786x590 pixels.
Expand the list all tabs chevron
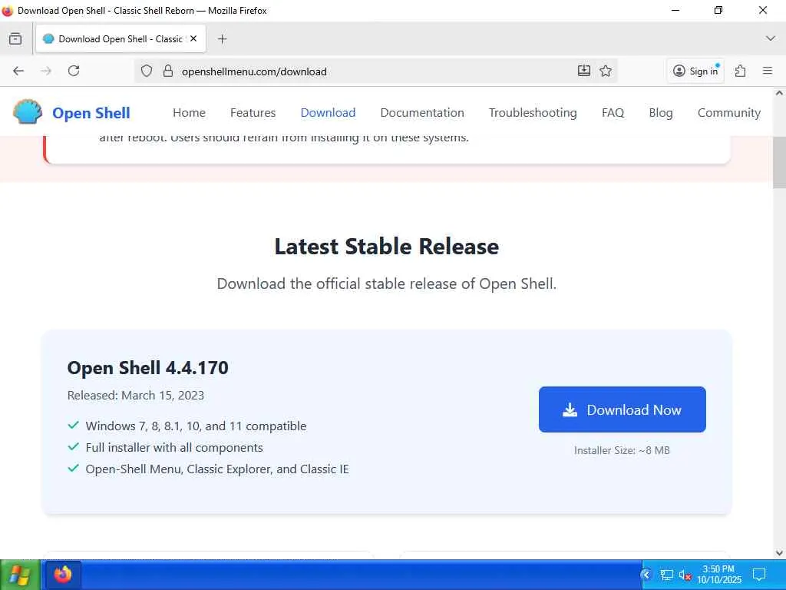point(771,38)
